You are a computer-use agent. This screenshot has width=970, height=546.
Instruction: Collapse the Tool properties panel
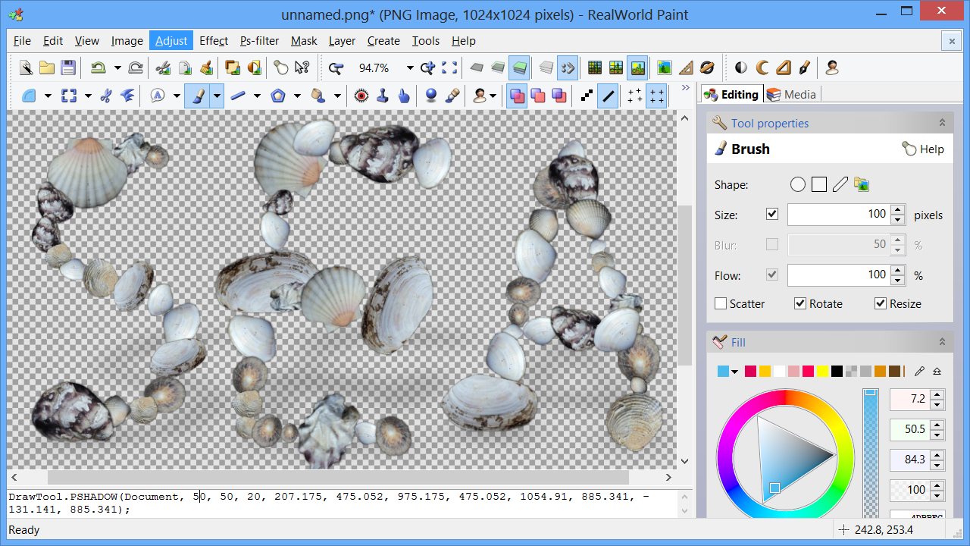[942, 123]
